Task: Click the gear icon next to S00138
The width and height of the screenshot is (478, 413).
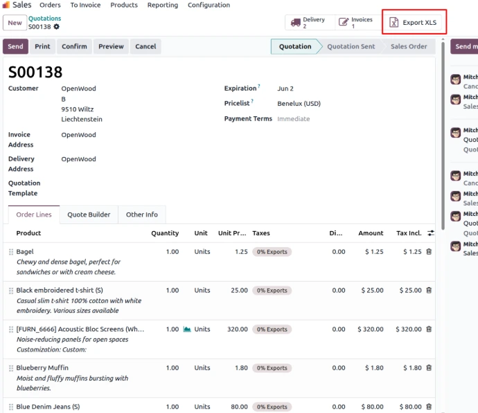Action: pos(56,27)
